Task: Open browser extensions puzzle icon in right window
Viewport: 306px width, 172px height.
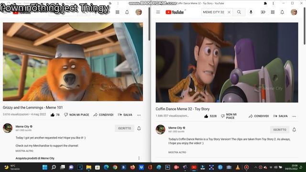Action: point(265,3)
